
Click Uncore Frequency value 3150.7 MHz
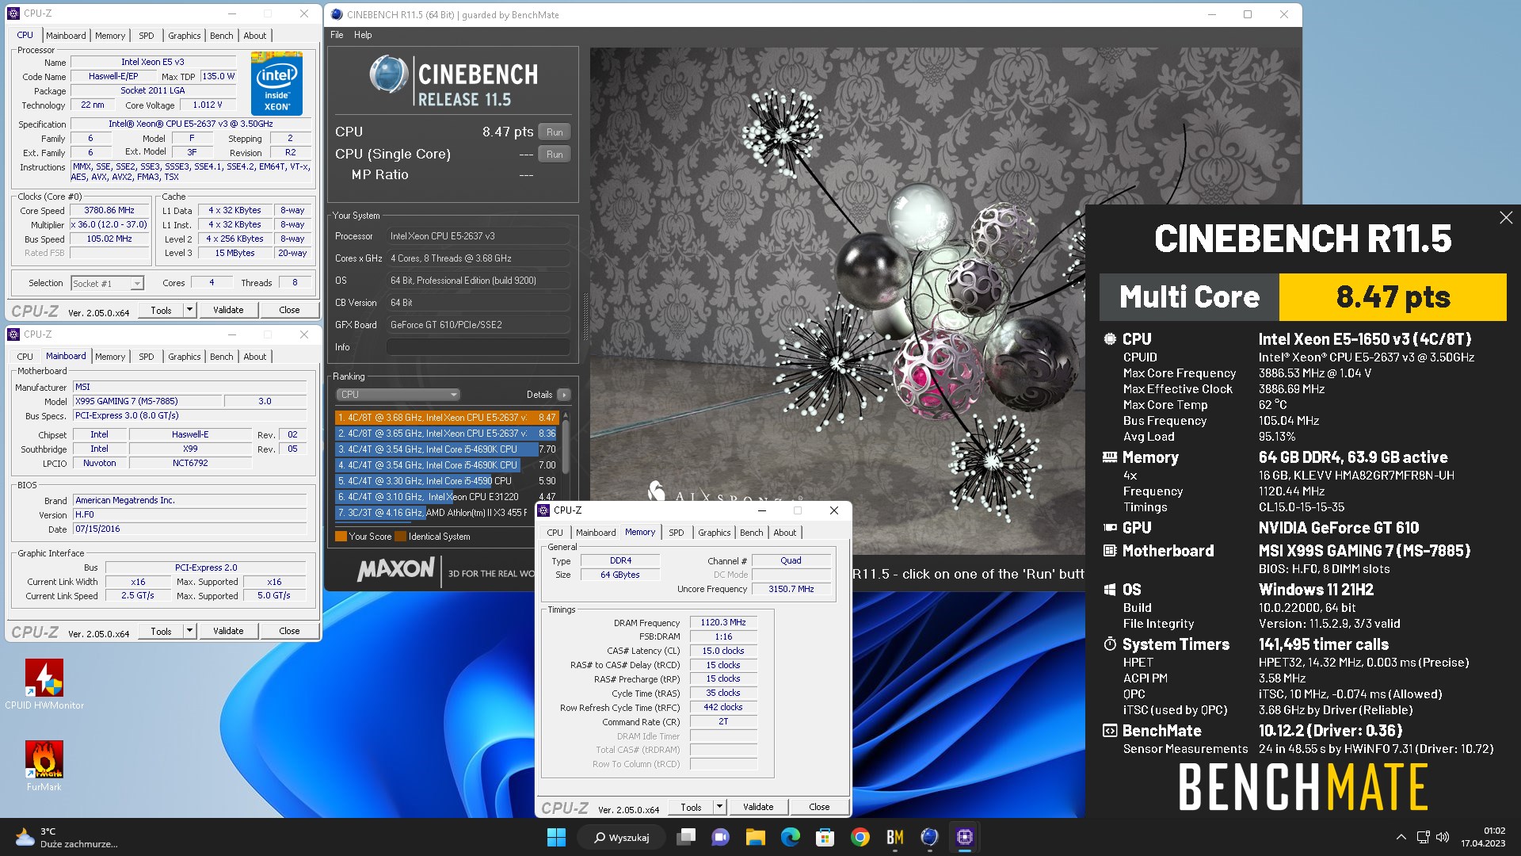tap(791, 589)
